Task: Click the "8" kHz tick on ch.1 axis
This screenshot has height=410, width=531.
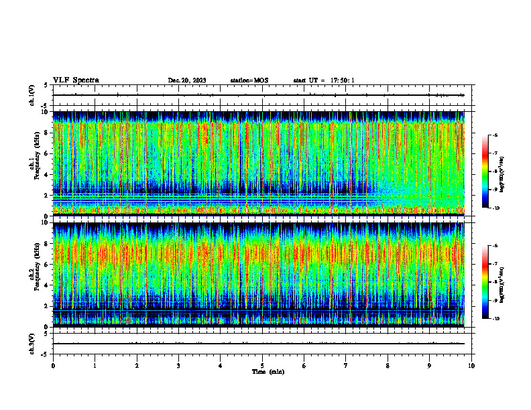Action: click(x=47, y=133)
